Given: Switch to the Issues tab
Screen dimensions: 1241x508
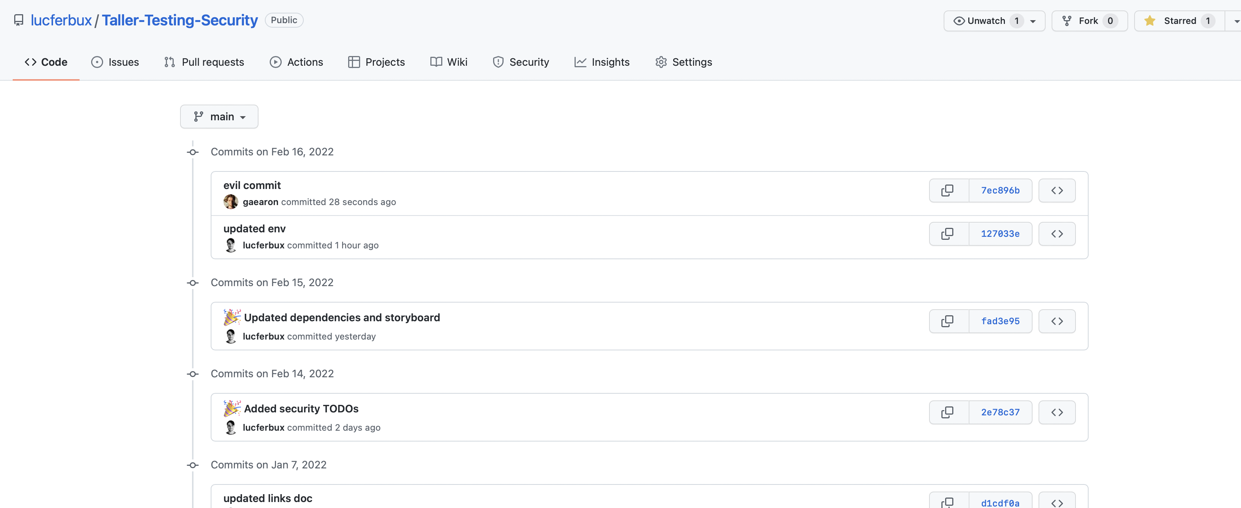Looking at the screenshot, I should click(x=115, y=62).
